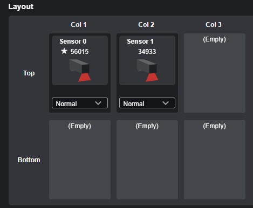Select the empty Bottom Col 1 slot
Screen dimensions: 253x208
[80, 160]
